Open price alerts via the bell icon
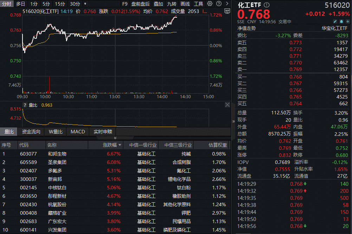 [x=341, y=21]
